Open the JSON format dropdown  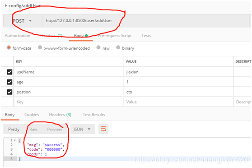83,129
